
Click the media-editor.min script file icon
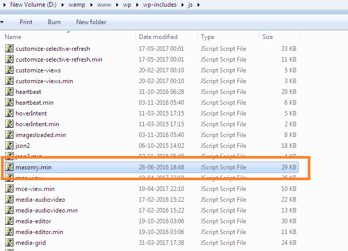[x=9, y=231]
